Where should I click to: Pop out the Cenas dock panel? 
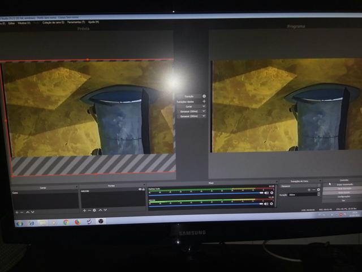76,187
